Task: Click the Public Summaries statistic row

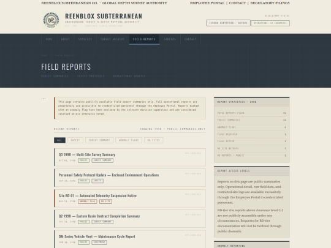Action: 252,120
